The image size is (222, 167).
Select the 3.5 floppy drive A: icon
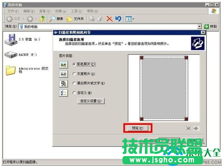(x=11, y=39)
